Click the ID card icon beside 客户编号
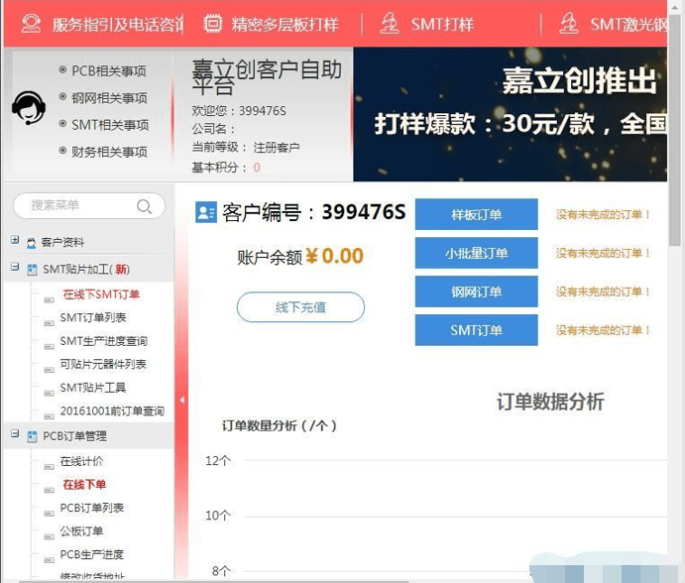 pyautogui.click(x=206, y=212)
